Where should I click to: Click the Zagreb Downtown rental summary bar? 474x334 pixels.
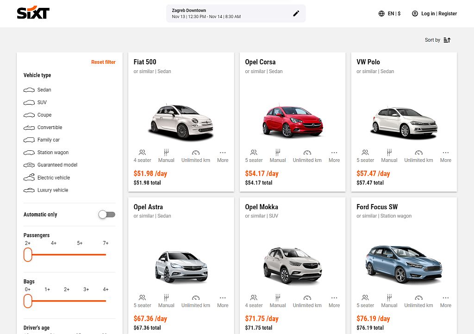(x=231, y=13)
